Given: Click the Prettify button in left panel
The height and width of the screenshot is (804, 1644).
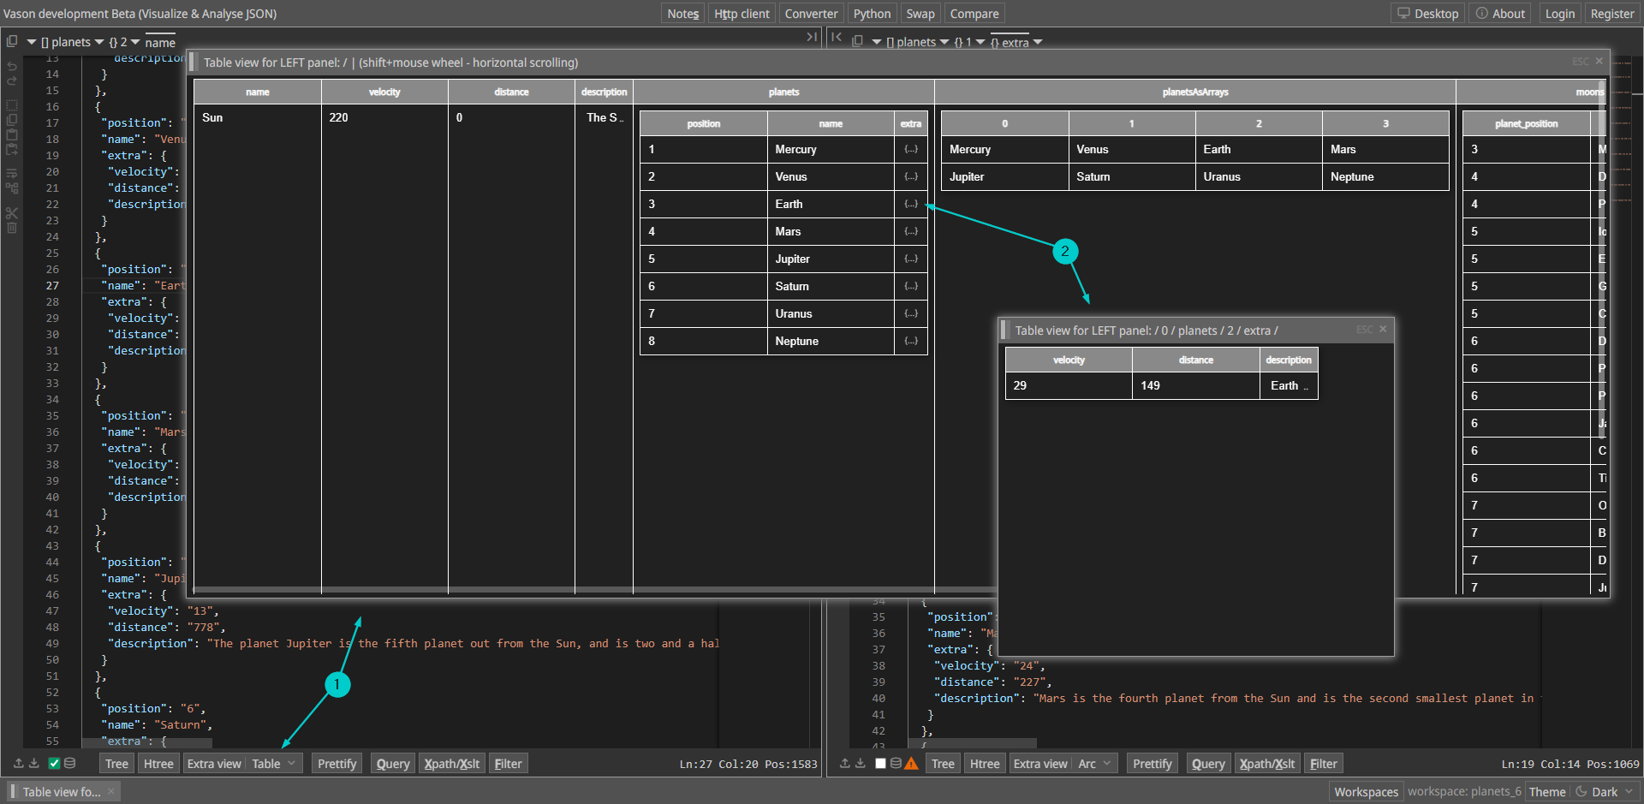Looking at the screenshot, I should [x=337, y=764].
